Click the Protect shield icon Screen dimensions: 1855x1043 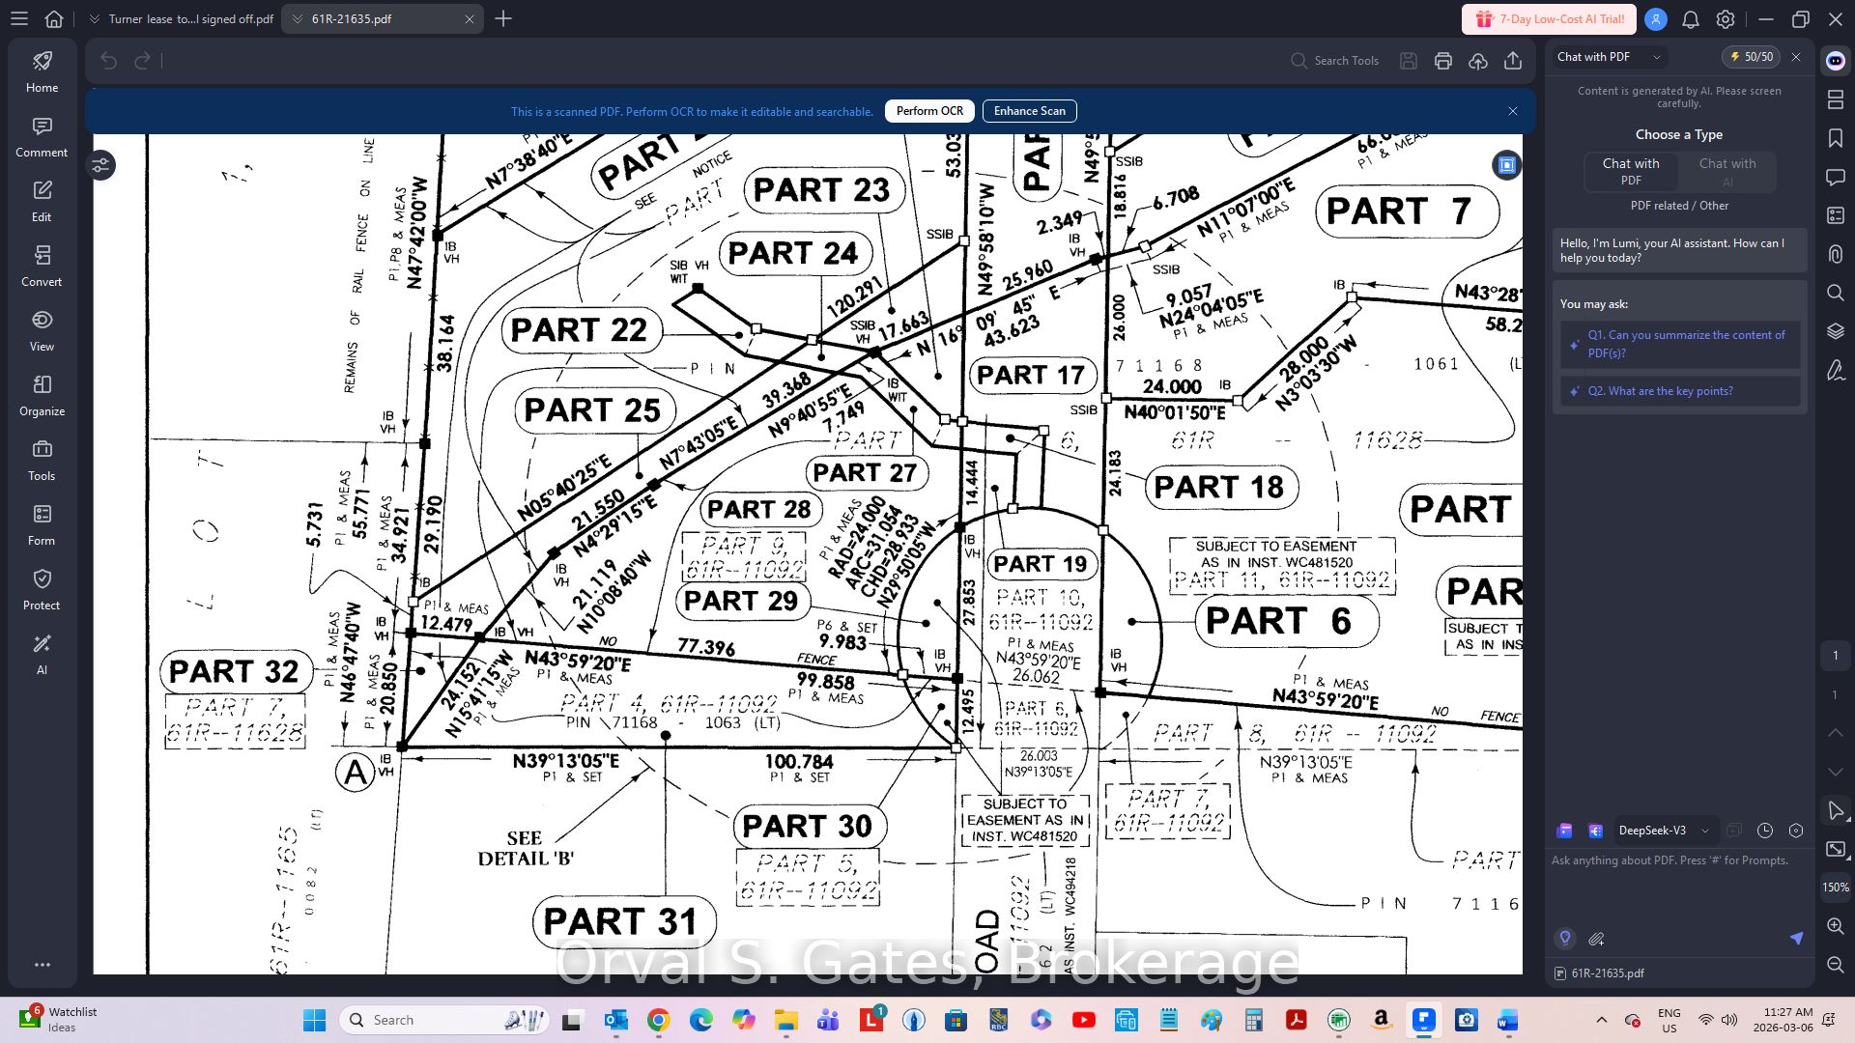(x=42, y=590)
